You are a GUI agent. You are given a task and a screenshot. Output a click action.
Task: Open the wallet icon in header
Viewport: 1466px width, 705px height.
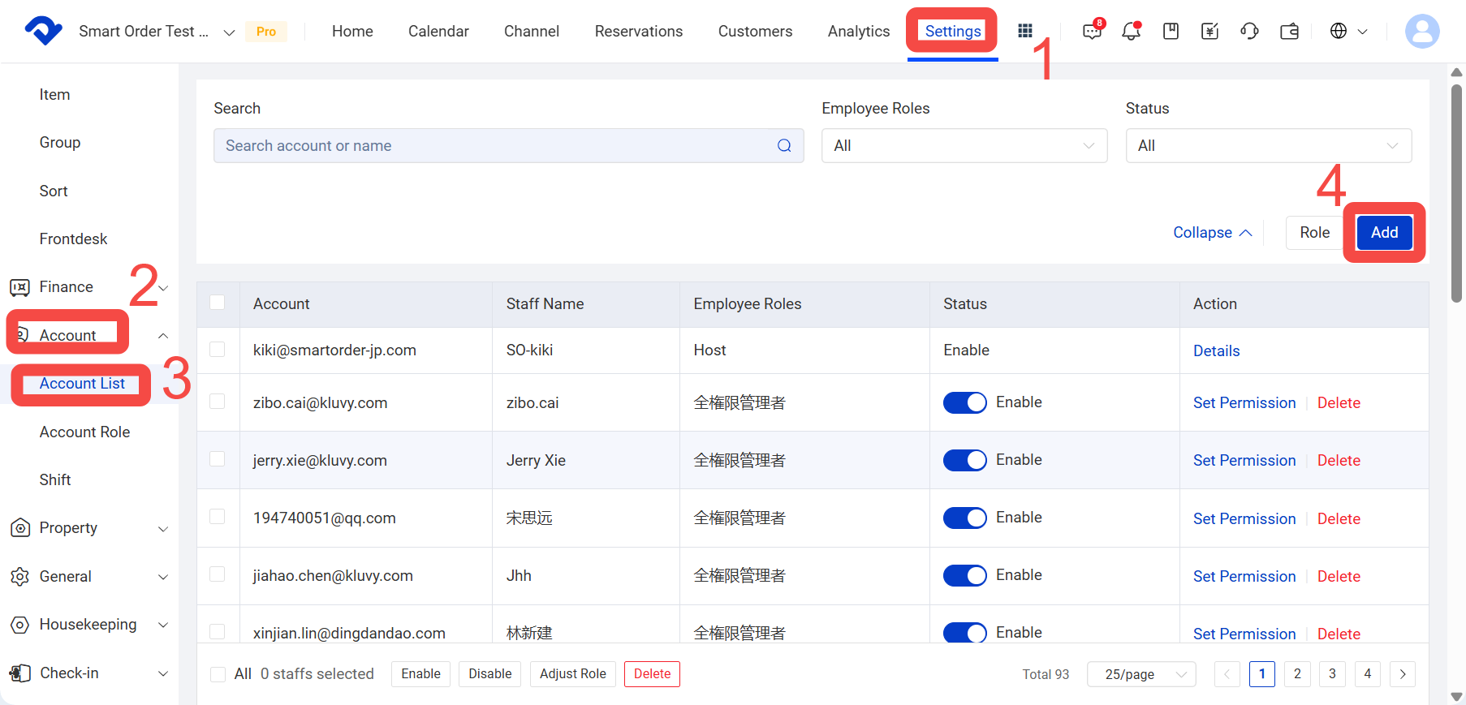click(x=1289, y=32)
